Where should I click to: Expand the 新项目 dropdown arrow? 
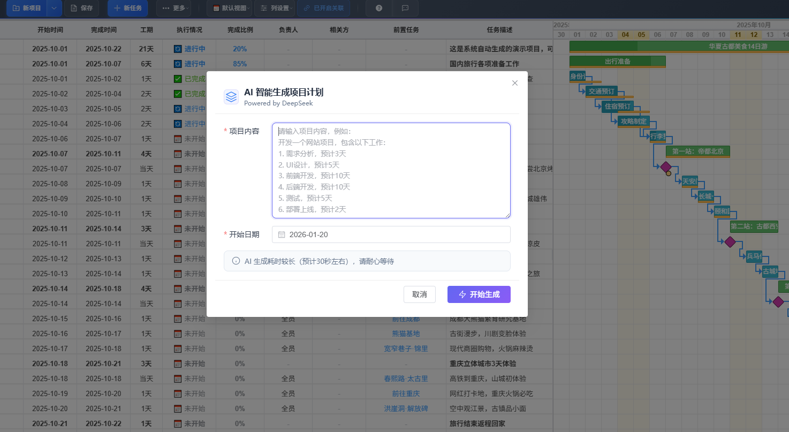[x=55, y=8]
